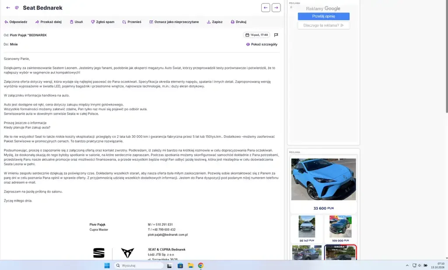
Task: Move the message using Przenieś
Action: coord(132,22)
